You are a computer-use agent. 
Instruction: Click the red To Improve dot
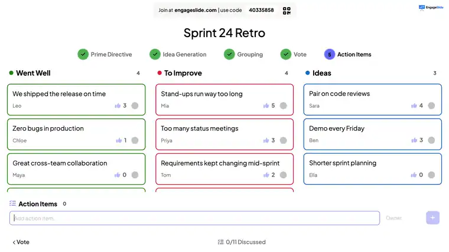pos(160,73)
